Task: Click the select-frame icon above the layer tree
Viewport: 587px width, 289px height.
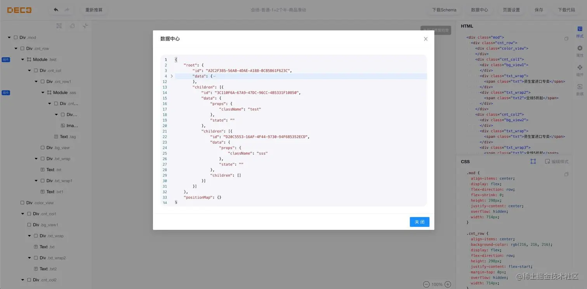Action: point(59,26)
